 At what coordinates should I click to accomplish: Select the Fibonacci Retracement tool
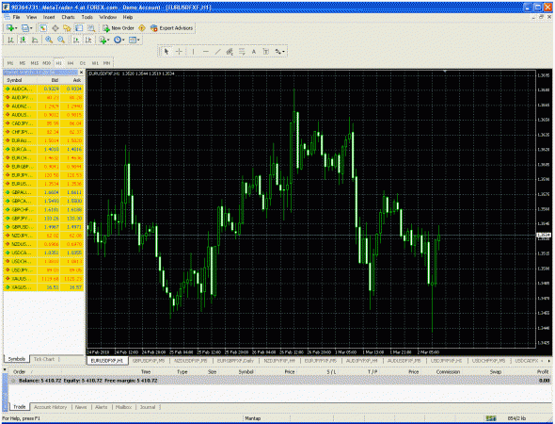[242, 52]
